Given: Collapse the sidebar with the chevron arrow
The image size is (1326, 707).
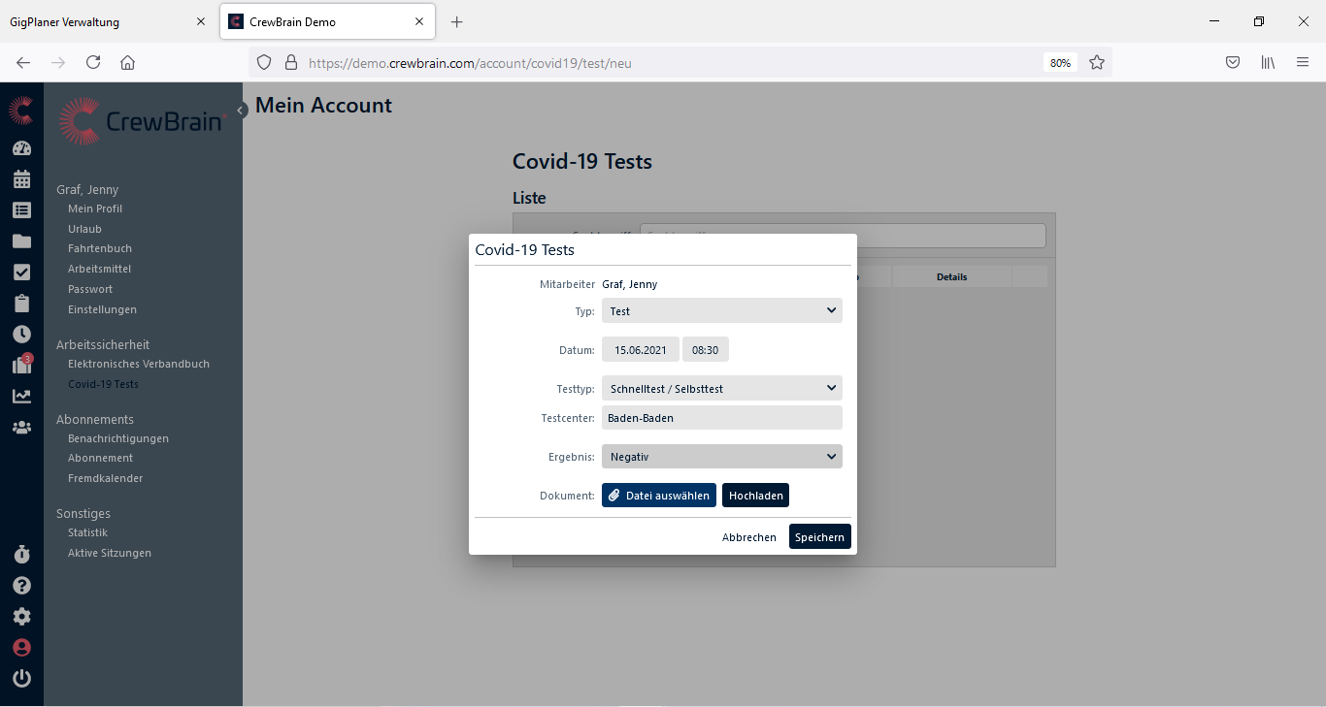Looking at the screenshot, I should [x=241, y=111].
